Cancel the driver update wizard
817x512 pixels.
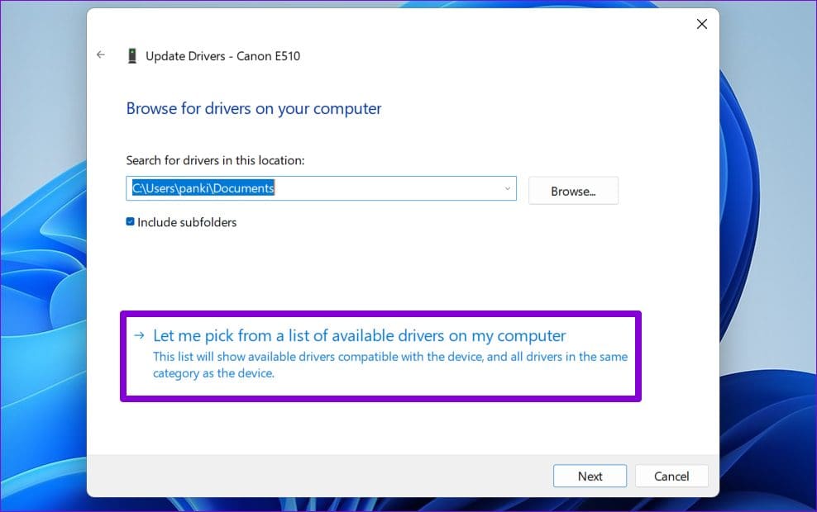click(x=671, y=476)
